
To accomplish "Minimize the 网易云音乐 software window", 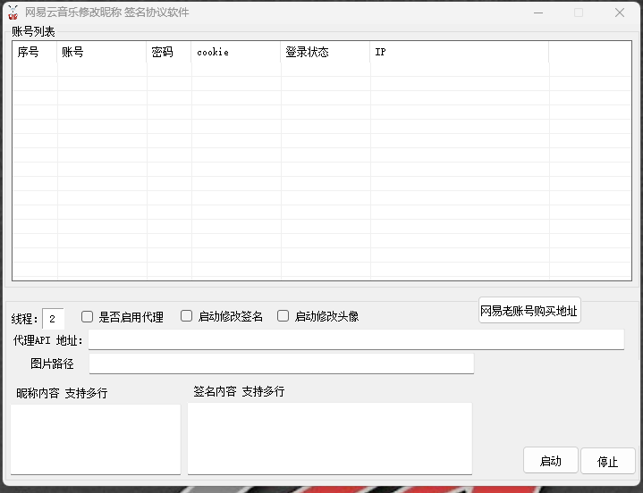I will tap(537, 13).
